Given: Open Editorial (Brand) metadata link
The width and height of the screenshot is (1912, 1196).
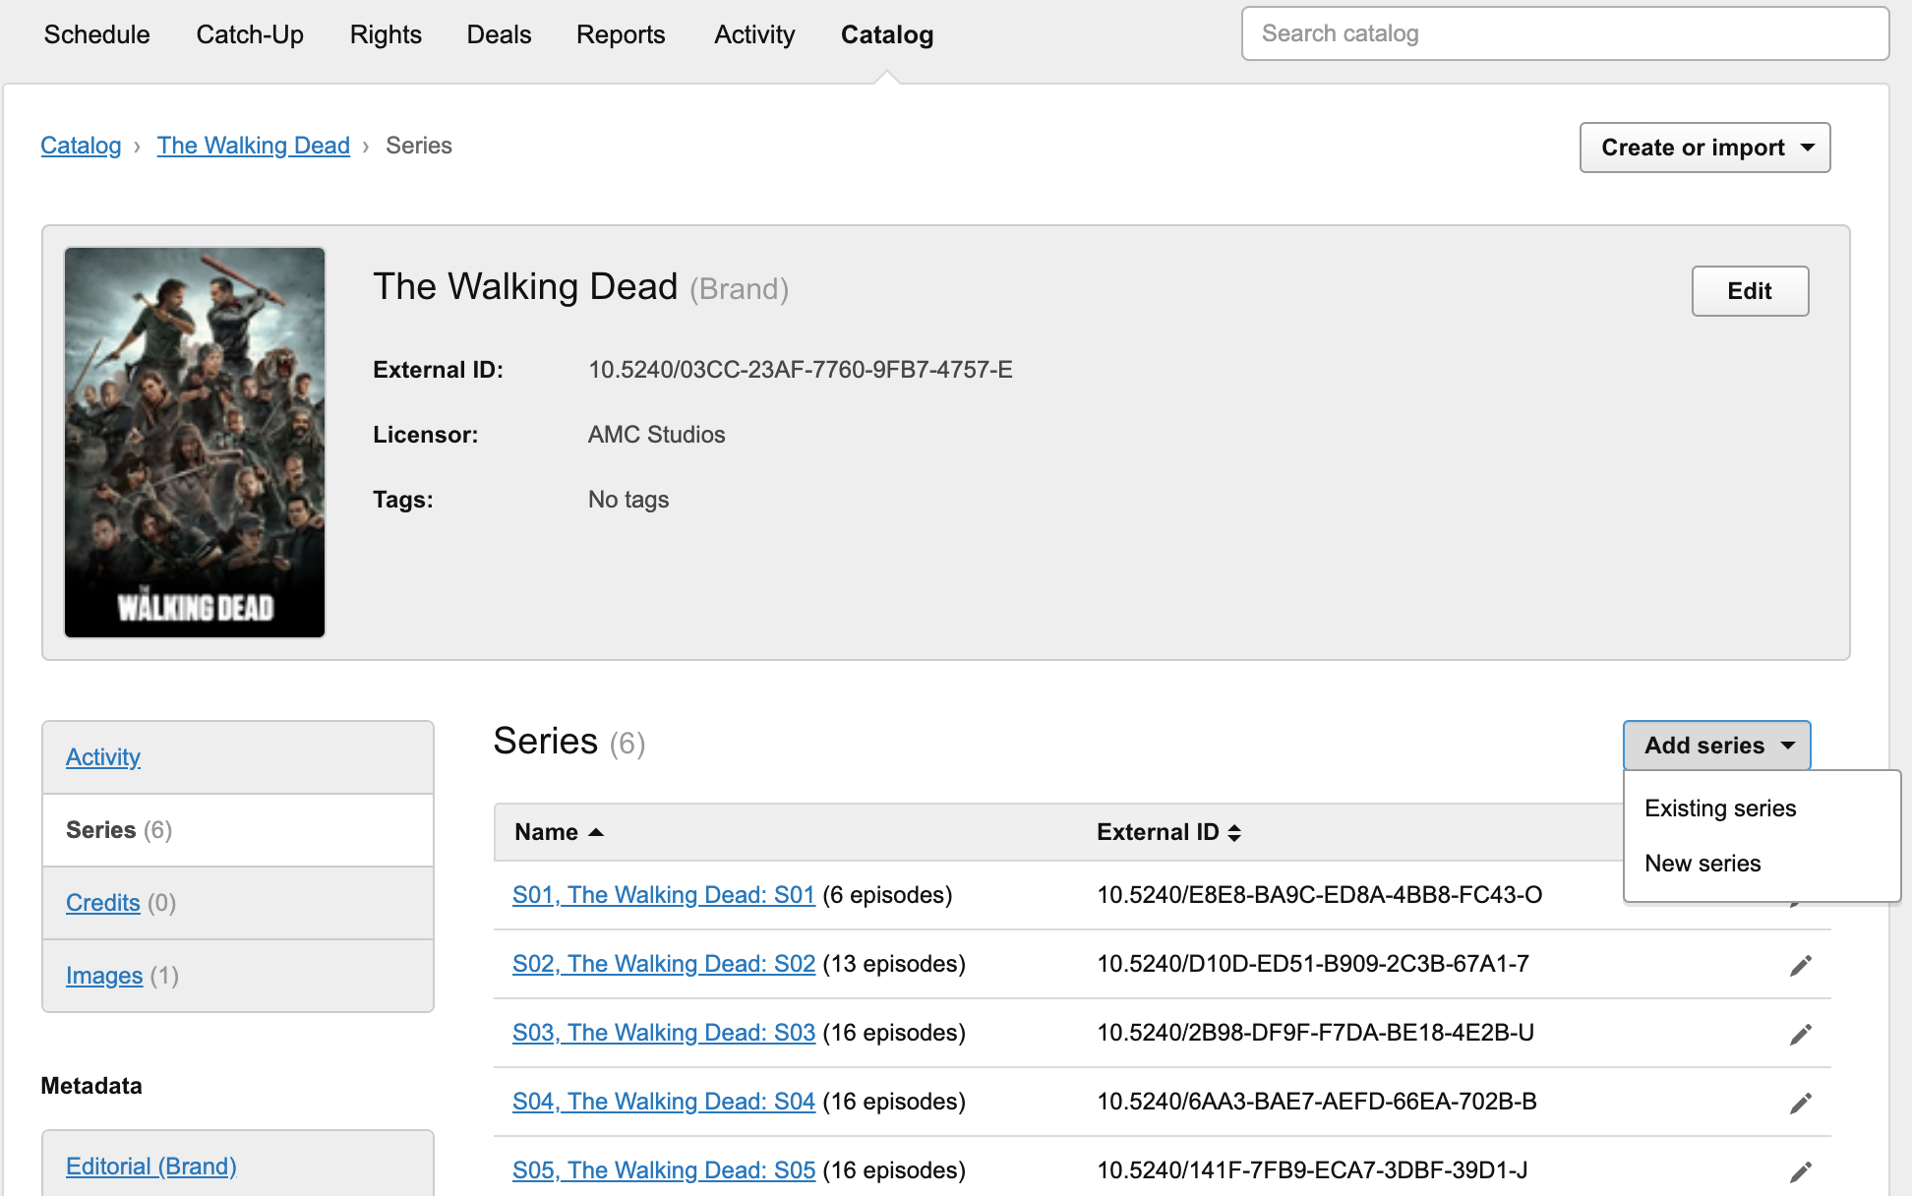Looking at the screenshot, I should 150,1166.
